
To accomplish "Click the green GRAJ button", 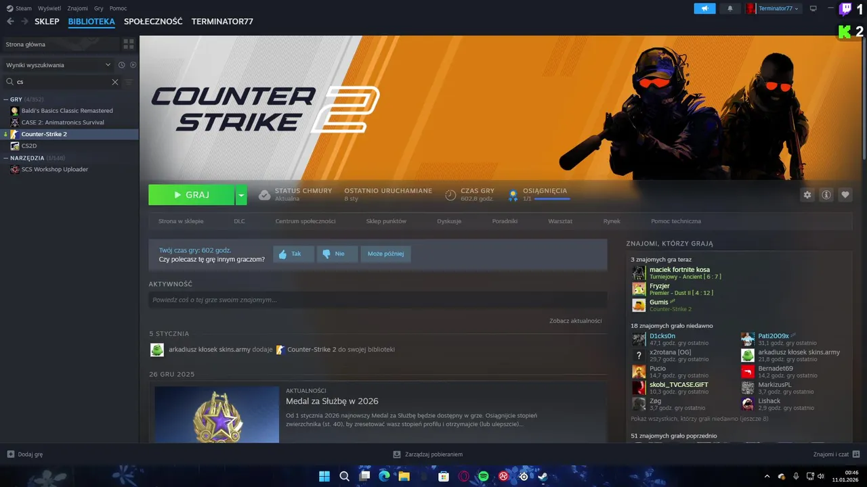I will click(x=192, y=195).
